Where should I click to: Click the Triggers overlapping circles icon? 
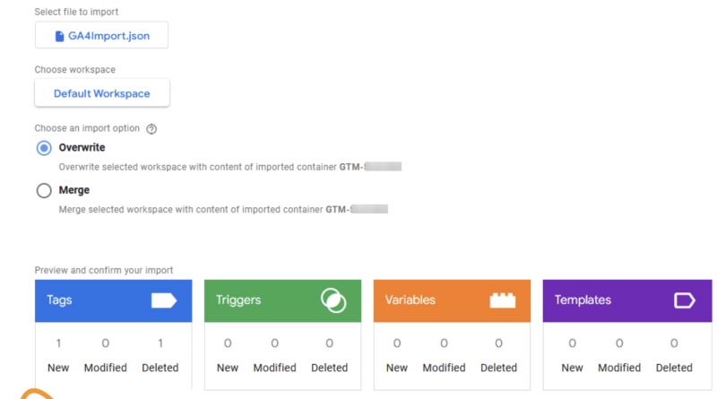pyautogui.click(x=333, y=301)
